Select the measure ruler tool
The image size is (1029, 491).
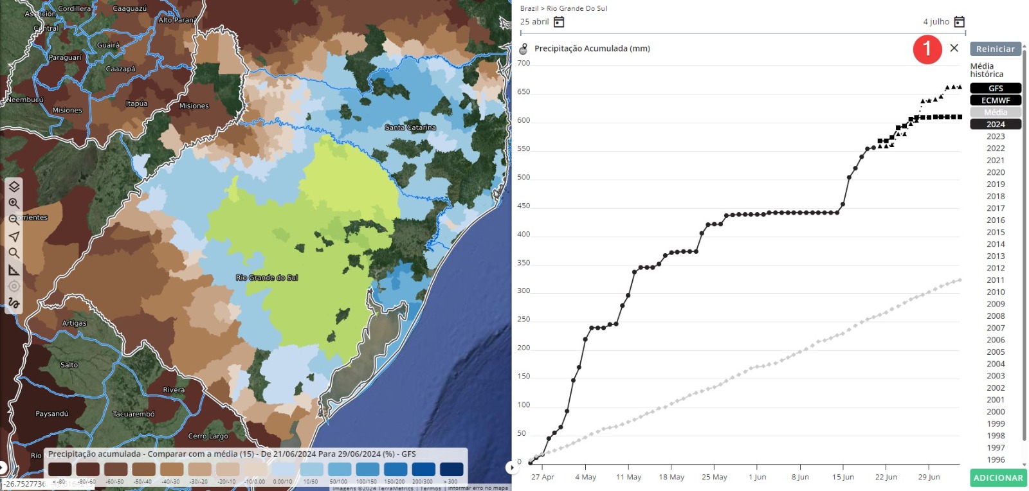pos(14,270)
